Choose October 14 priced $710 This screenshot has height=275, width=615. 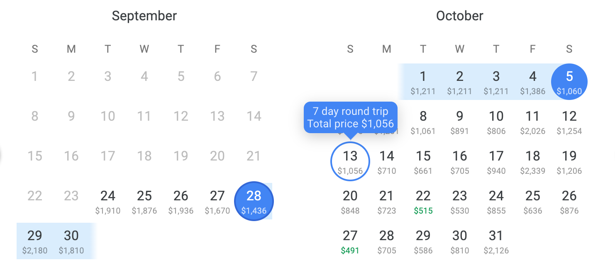(387, 161)
